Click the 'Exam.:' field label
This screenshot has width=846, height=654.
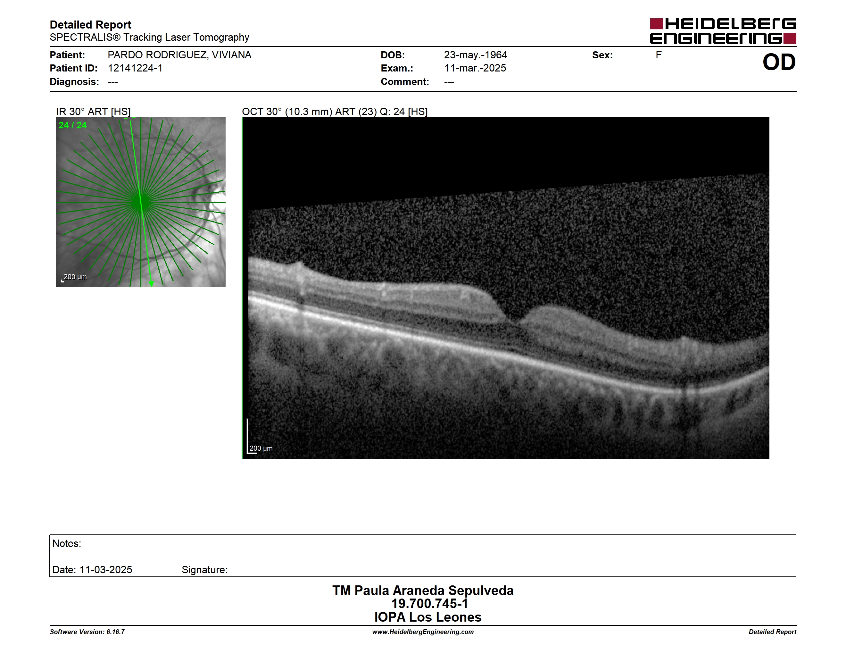[397, 68]
